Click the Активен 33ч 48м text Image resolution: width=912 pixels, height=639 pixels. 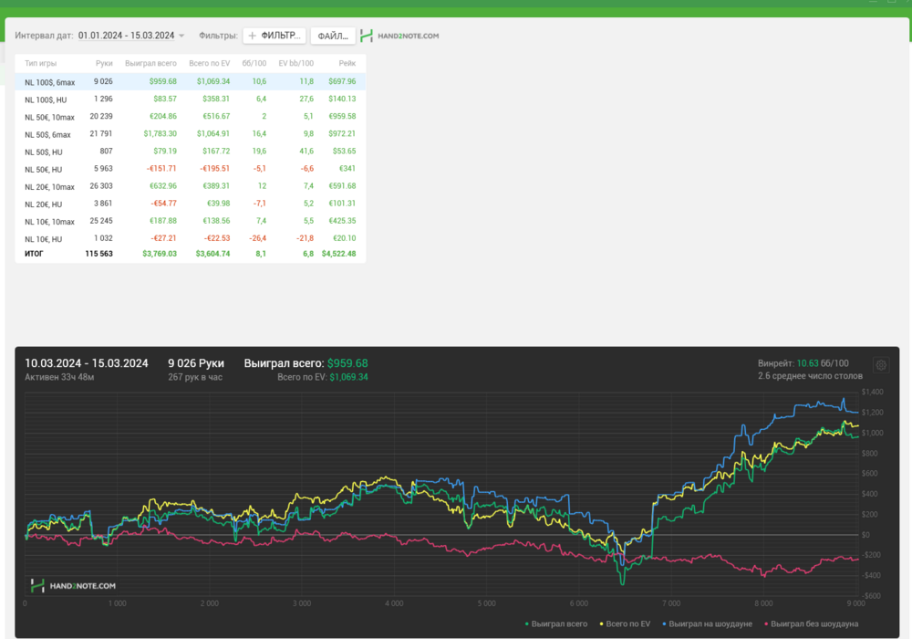tap(59, 377)
